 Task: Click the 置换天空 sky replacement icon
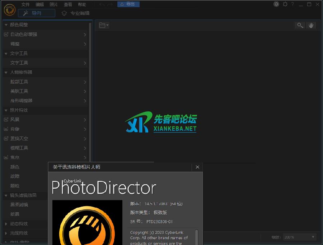(x=6, y=138)
